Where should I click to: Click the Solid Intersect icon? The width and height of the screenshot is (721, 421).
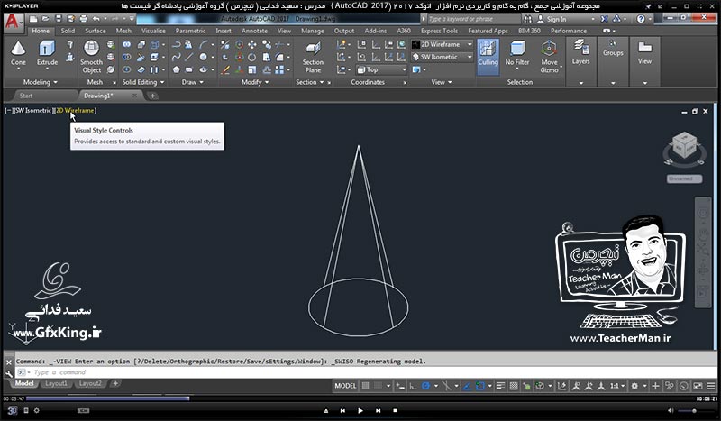tap(126, 69)
